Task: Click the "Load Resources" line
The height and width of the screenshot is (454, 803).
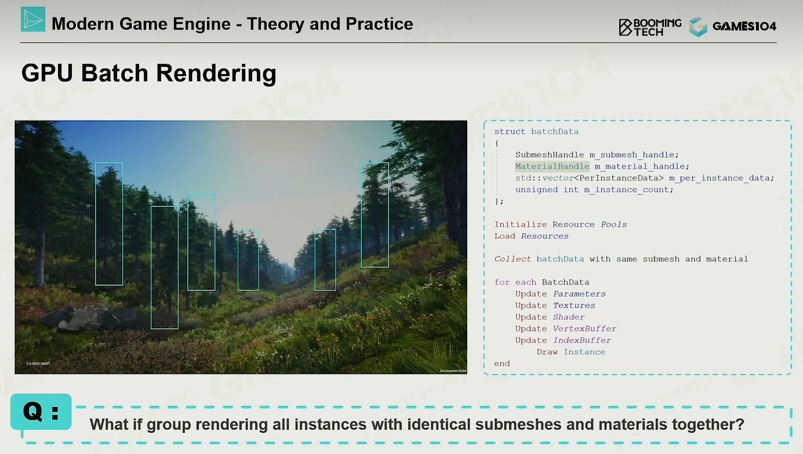Action: click(531, 236)
